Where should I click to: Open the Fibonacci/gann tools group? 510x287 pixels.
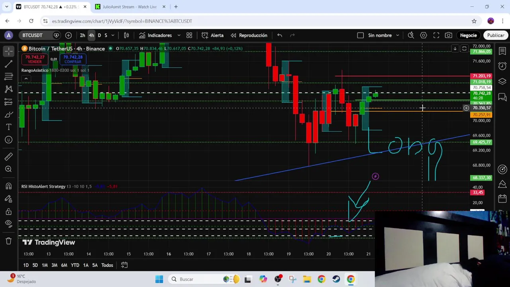pyautogui.click(x=8, y=77)
